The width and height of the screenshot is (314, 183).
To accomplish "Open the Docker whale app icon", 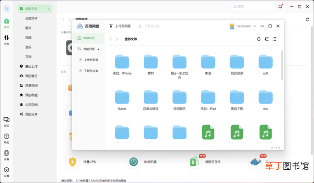I will point(255,161).
